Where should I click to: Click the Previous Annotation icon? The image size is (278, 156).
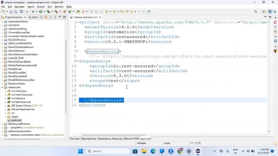point(115,12)
